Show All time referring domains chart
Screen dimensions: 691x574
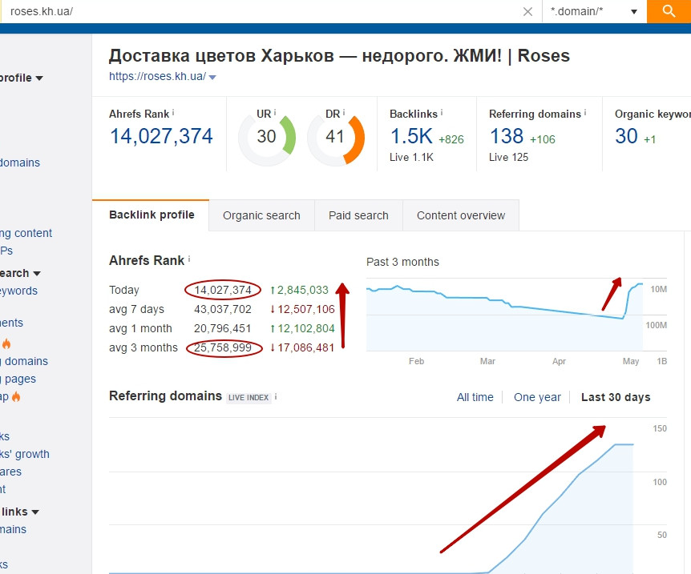tap(475, 397)
